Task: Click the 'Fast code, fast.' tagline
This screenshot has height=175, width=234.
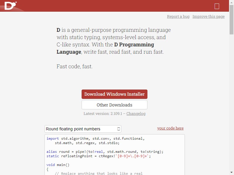Action: point(75,66)
